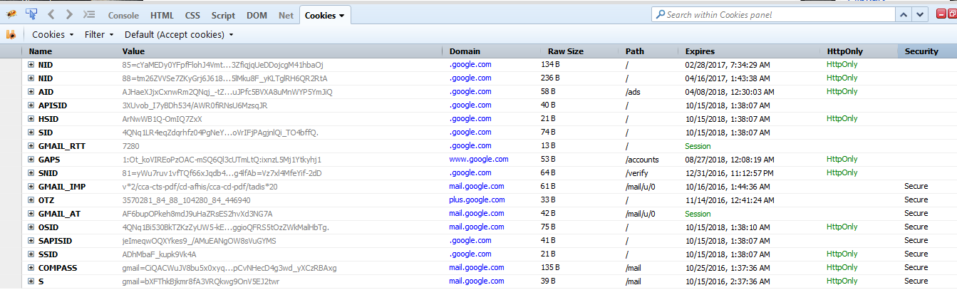Viewport: 957px width, 290px height.
Task: Expand the GMAIL_RTT cookie row
Action: click(31, 146)
